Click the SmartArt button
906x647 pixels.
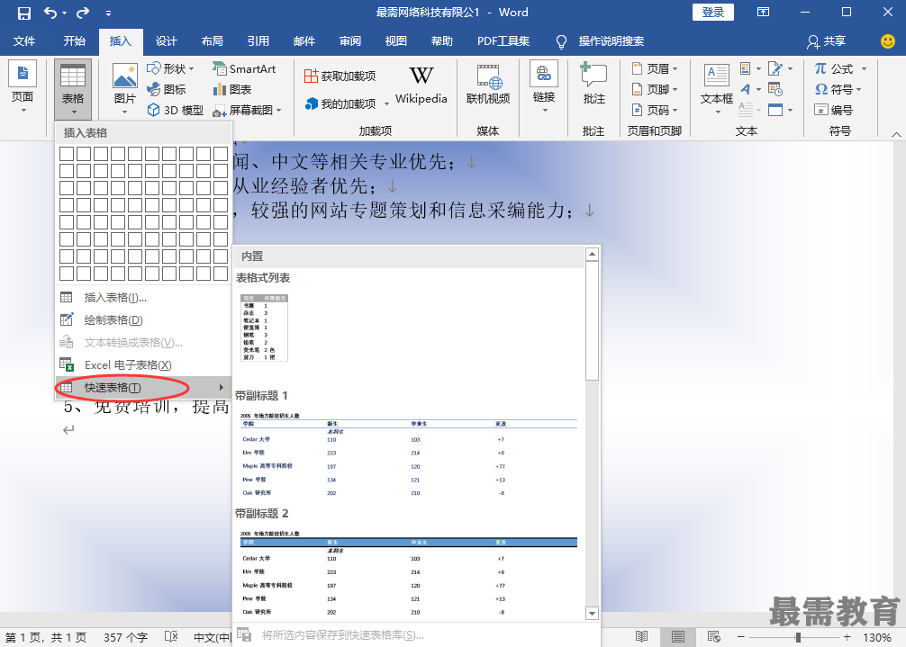coord(244,68)
